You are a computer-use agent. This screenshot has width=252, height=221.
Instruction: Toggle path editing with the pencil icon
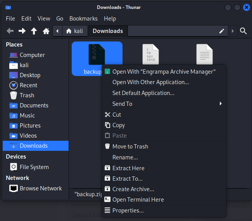tap(222, 31)
